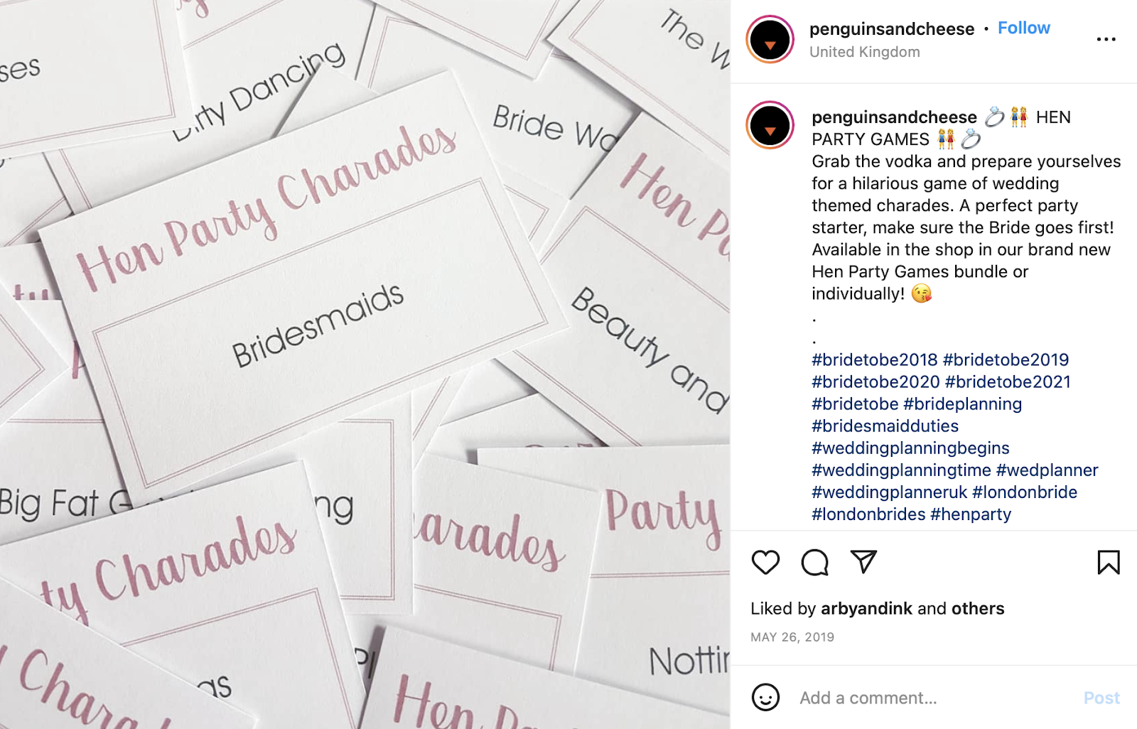Like the post with the heart icon
1137x729 pixels.
pos(765,563)
